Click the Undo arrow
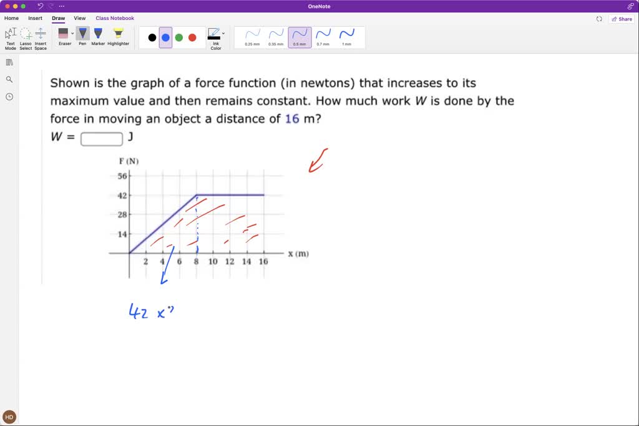Viewport: 639px width, 426px height. (x=40, y=6)
